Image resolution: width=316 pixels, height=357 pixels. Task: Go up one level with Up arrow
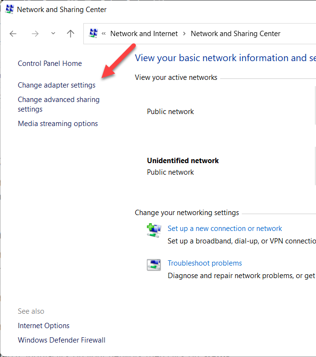[x=71, y=34]
